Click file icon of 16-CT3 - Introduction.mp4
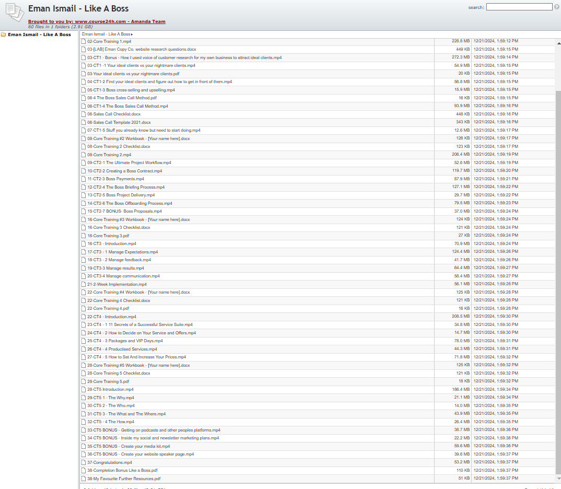This screenshot has width=561, height=489. [x=84, y=243]
